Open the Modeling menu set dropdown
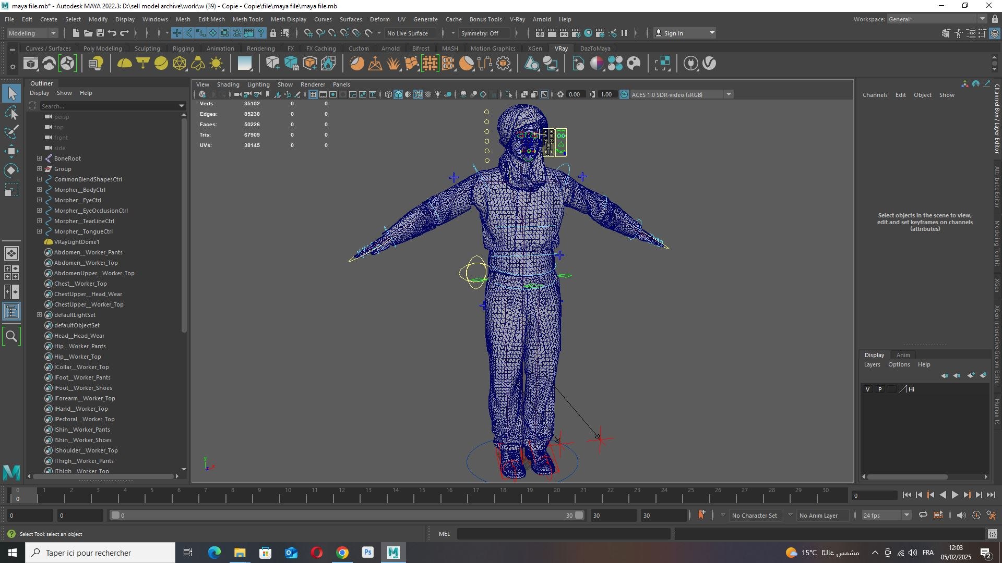Screen dimensions: 1002x563 (32, 33)
